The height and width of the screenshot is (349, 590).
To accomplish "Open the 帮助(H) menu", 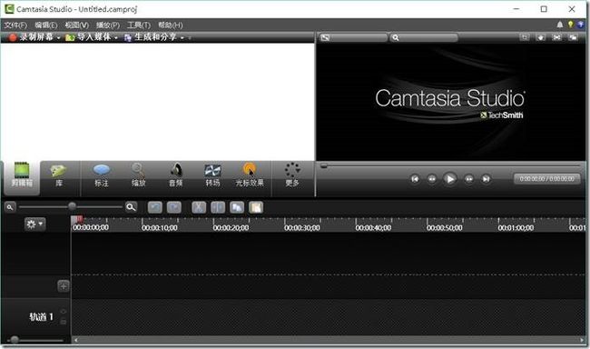I will coord(170,25).
